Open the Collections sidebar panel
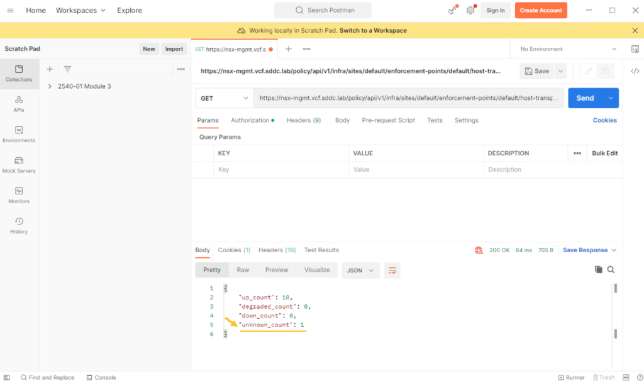Image resolution: width=644 pixels, height=383 pixels. (19, 74)
